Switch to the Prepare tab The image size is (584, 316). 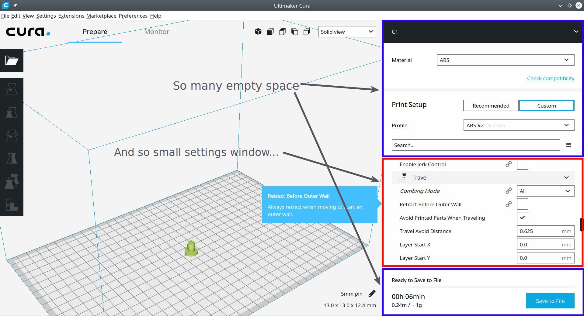click(x=95, y=32)
